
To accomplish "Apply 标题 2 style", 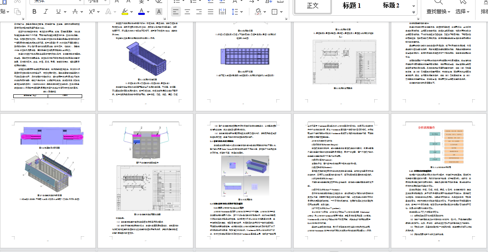I will click(391, 6).
